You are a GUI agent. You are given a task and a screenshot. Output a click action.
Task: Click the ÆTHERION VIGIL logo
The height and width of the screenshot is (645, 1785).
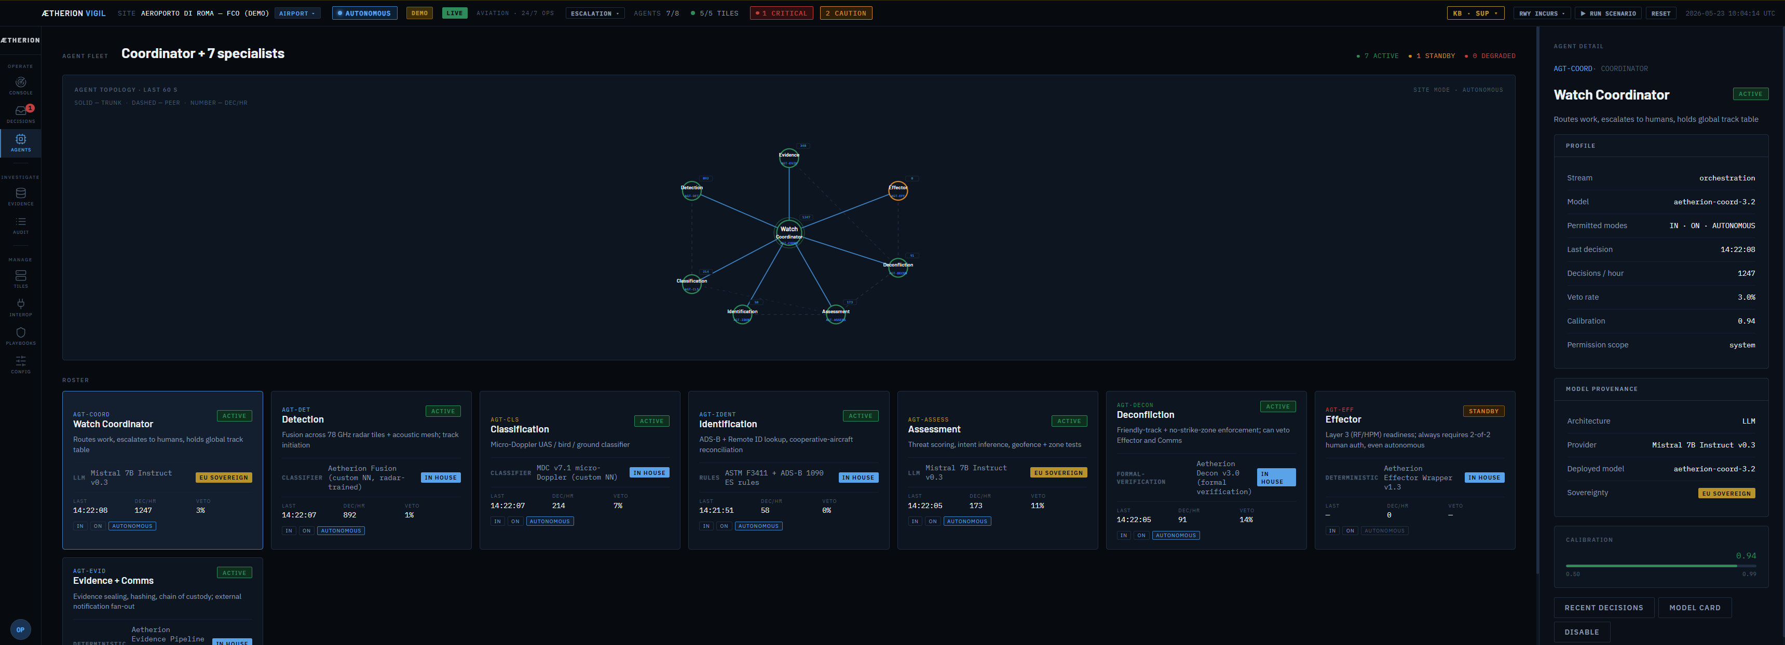[74, 13]
